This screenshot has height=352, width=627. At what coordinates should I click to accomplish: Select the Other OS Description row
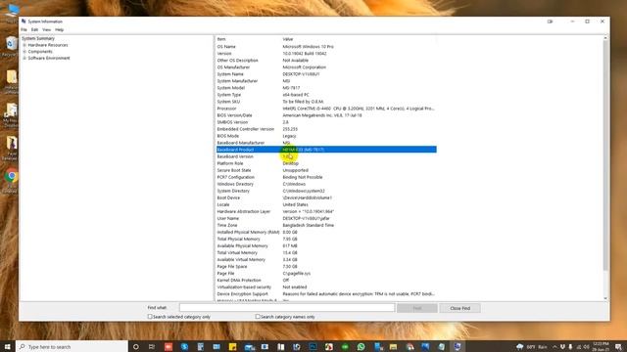(x=326, y=61)
